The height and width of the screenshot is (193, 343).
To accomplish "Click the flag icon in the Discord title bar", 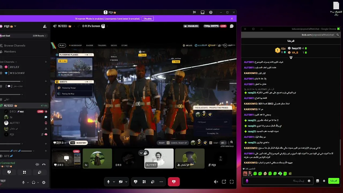I will click(x=195, y=12).
